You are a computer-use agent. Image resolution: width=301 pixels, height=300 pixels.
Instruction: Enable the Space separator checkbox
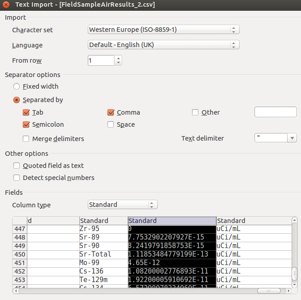tap(111, 124)
